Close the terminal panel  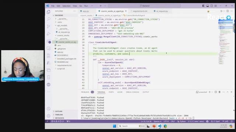click(232, 92)
